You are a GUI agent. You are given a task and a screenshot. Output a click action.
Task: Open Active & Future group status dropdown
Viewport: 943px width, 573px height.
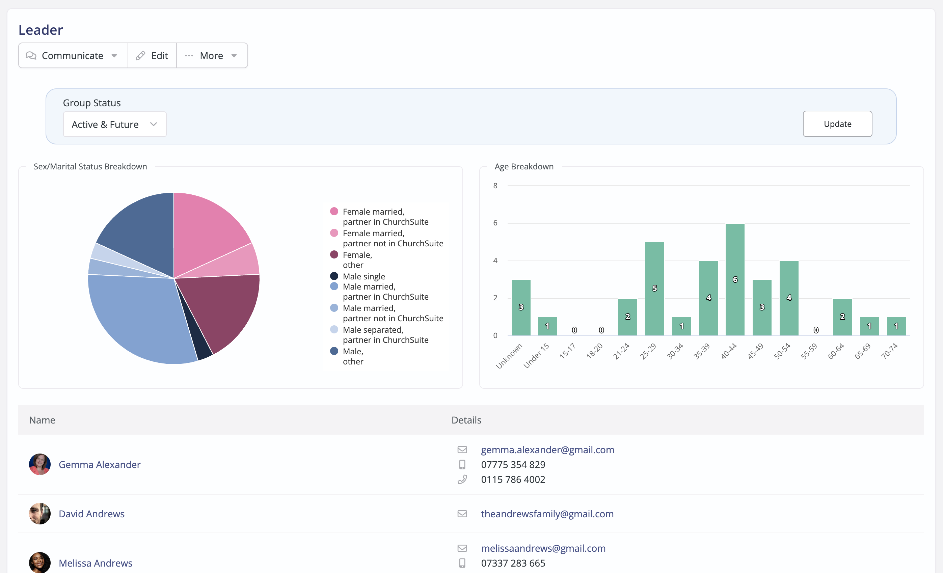pyautogui.click(x=114, y=125)
